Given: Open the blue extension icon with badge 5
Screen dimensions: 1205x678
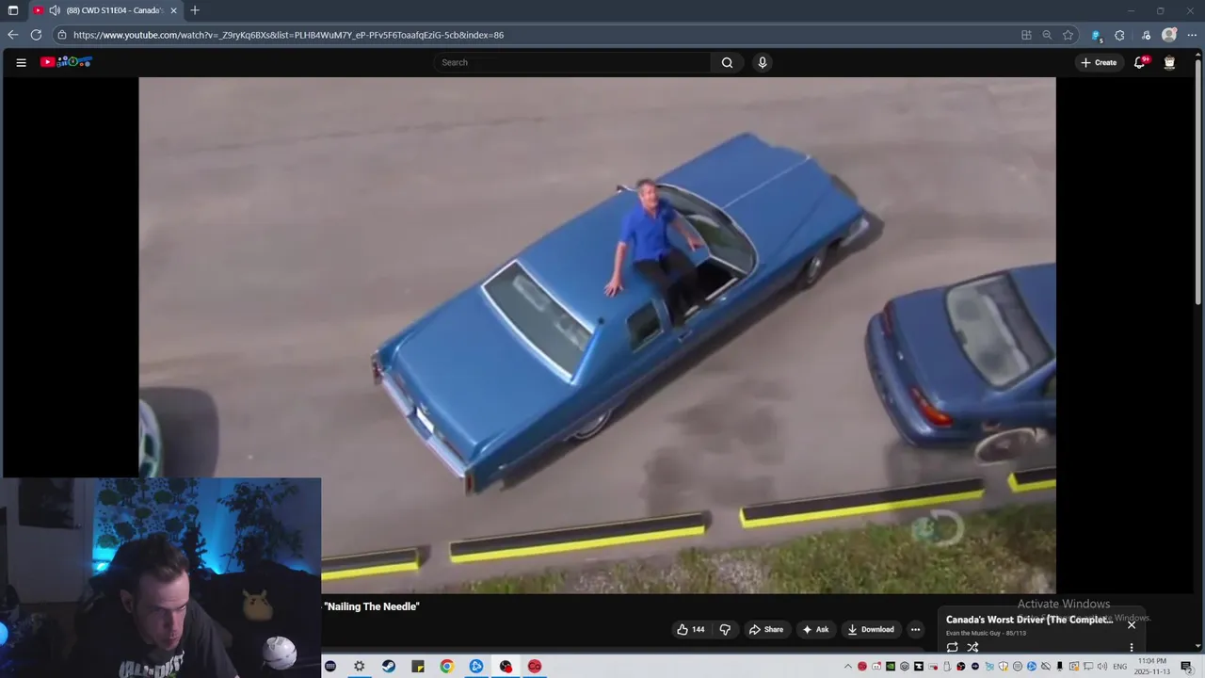Looking at the screenshot, I should pyautogui.click(x=1097, y=35).
